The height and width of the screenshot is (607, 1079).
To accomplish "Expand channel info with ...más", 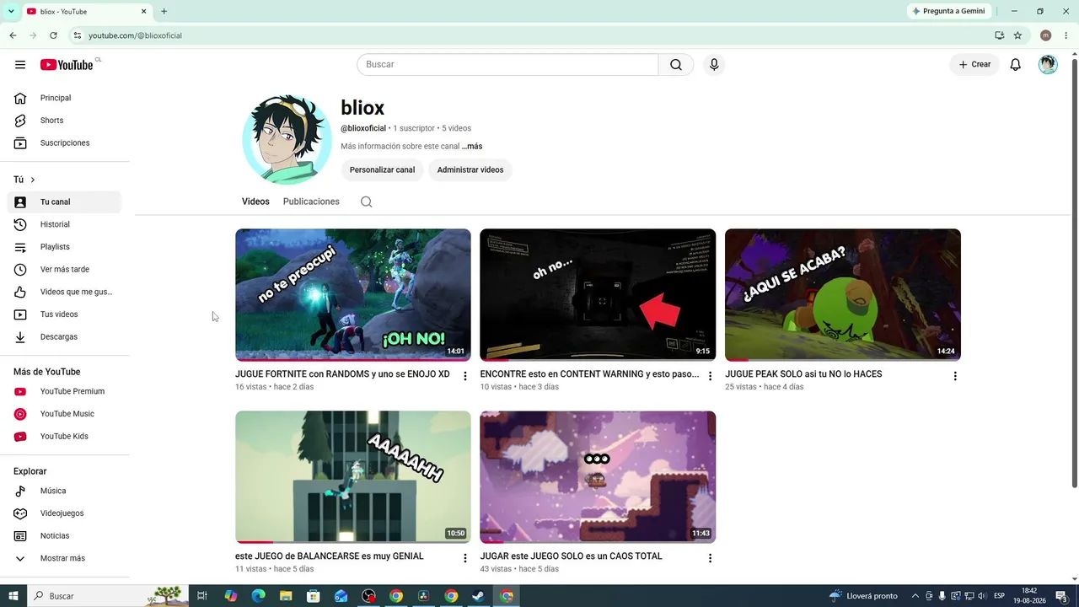I will click(x=472, y=147).
